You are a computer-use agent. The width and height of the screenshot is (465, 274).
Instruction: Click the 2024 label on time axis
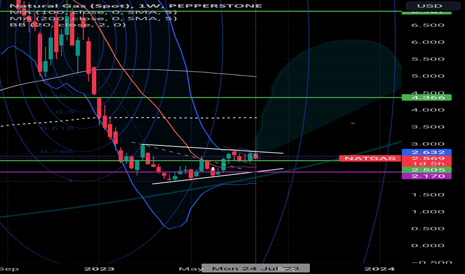pyautogui.click(x=380, y=269)
